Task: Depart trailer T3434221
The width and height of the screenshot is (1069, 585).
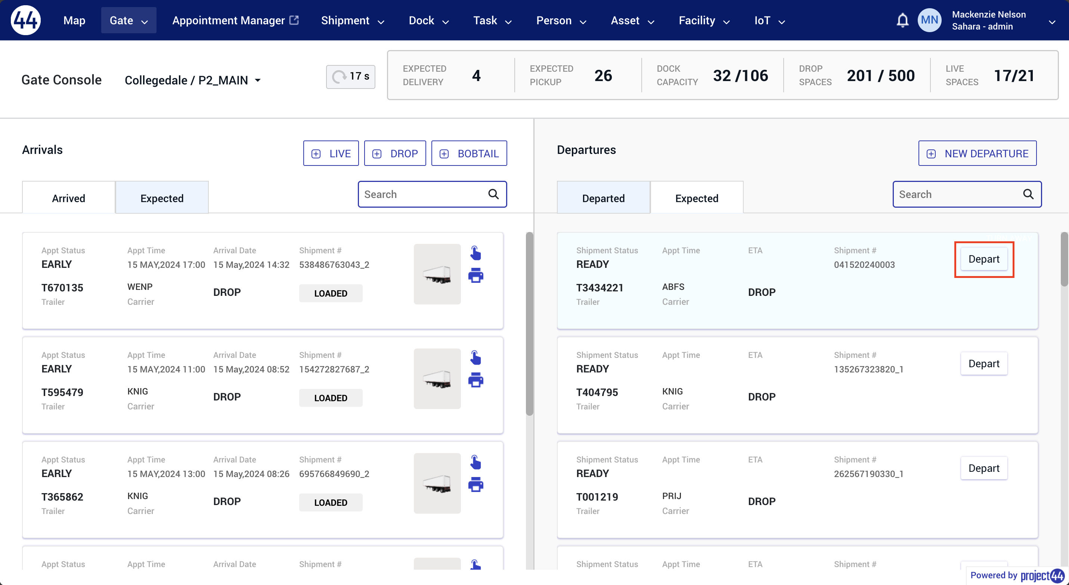Action: pos(984,259)
